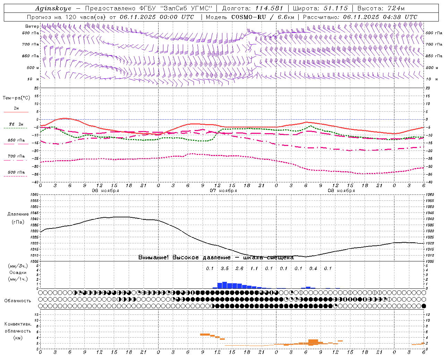Click the "10 м" wind level label on left axis
Screen dimensions: 444x355
pos(33,79)
